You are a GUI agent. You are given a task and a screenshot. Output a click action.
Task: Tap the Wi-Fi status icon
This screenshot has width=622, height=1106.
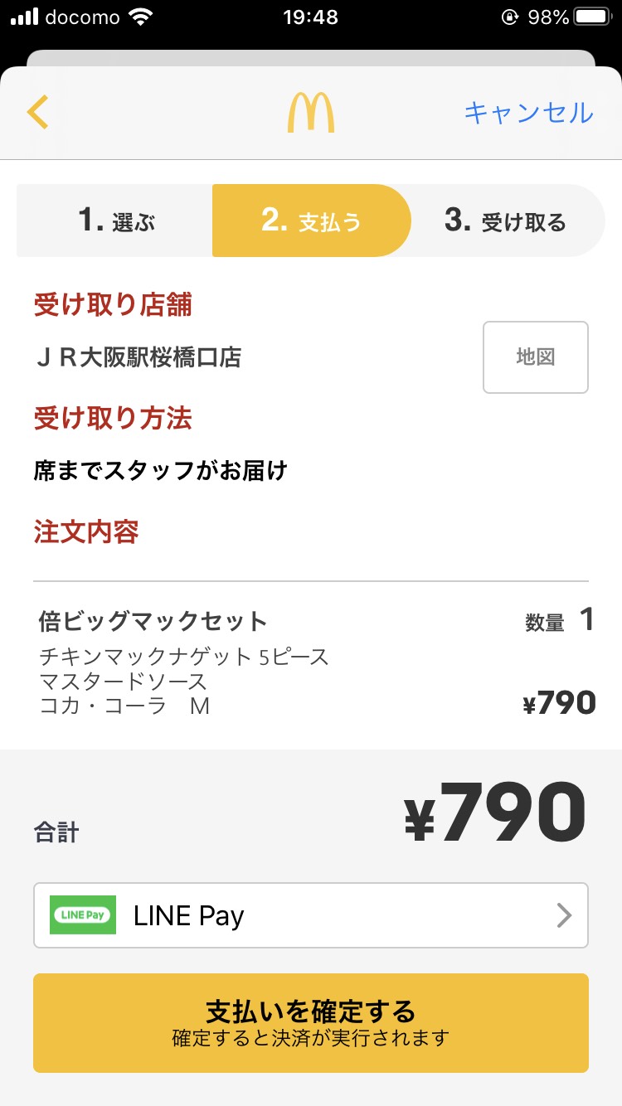[x=143, y=17]
